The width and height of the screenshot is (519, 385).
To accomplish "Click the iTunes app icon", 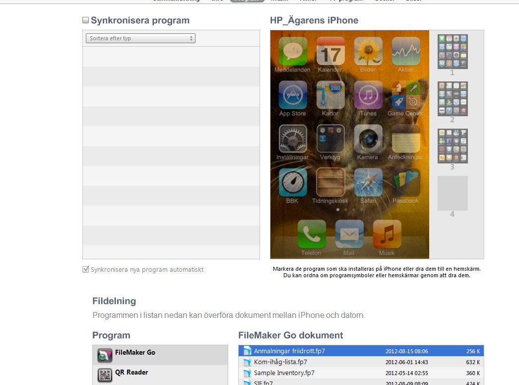I will point(368,95).
